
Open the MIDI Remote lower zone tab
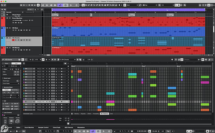69,127
